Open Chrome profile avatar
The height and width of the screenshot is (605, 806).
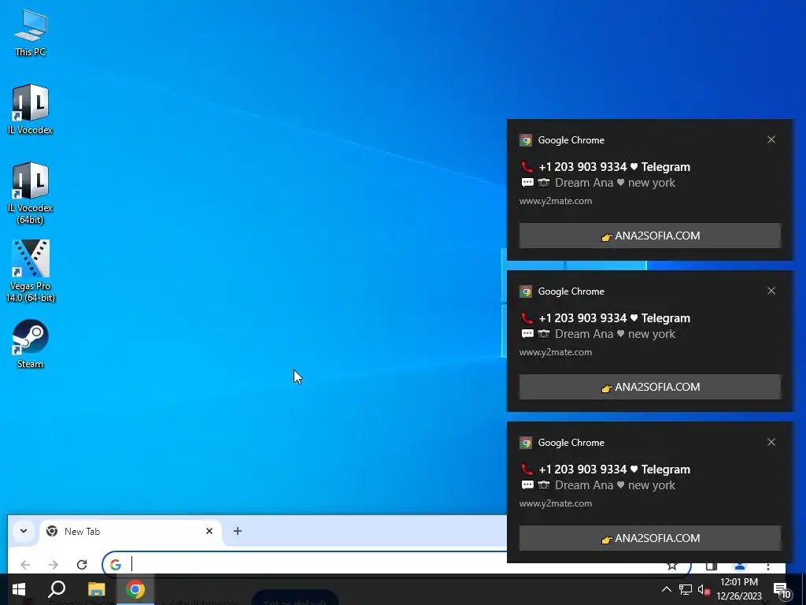740,566
